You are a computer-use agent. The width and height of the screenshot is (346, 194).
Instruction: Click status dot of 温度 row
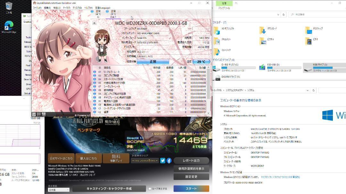click(x=95, y=112)
